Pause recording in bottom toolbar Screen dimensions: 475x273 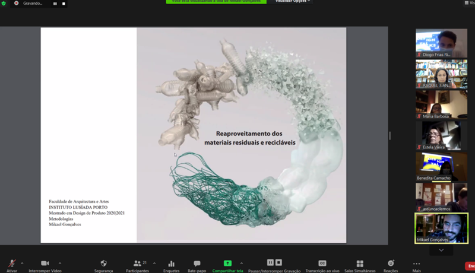[x=270, y=262]
